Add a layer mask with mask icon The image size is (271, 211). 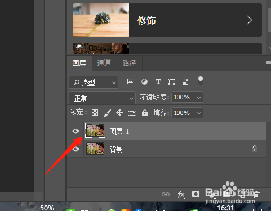[196, 194]
